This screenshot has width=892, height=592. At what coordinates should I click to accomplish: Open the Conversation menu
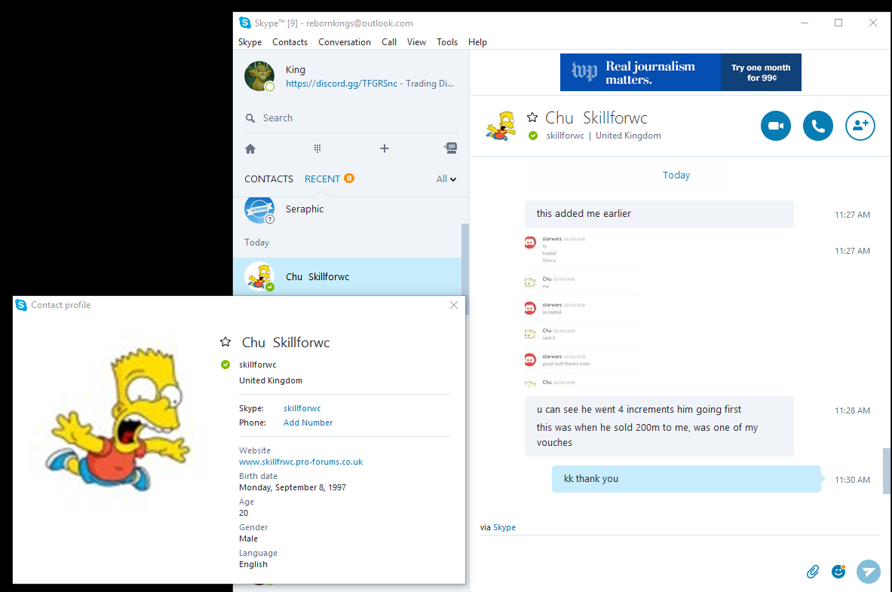pyautogui.click(x=344, y=42)
